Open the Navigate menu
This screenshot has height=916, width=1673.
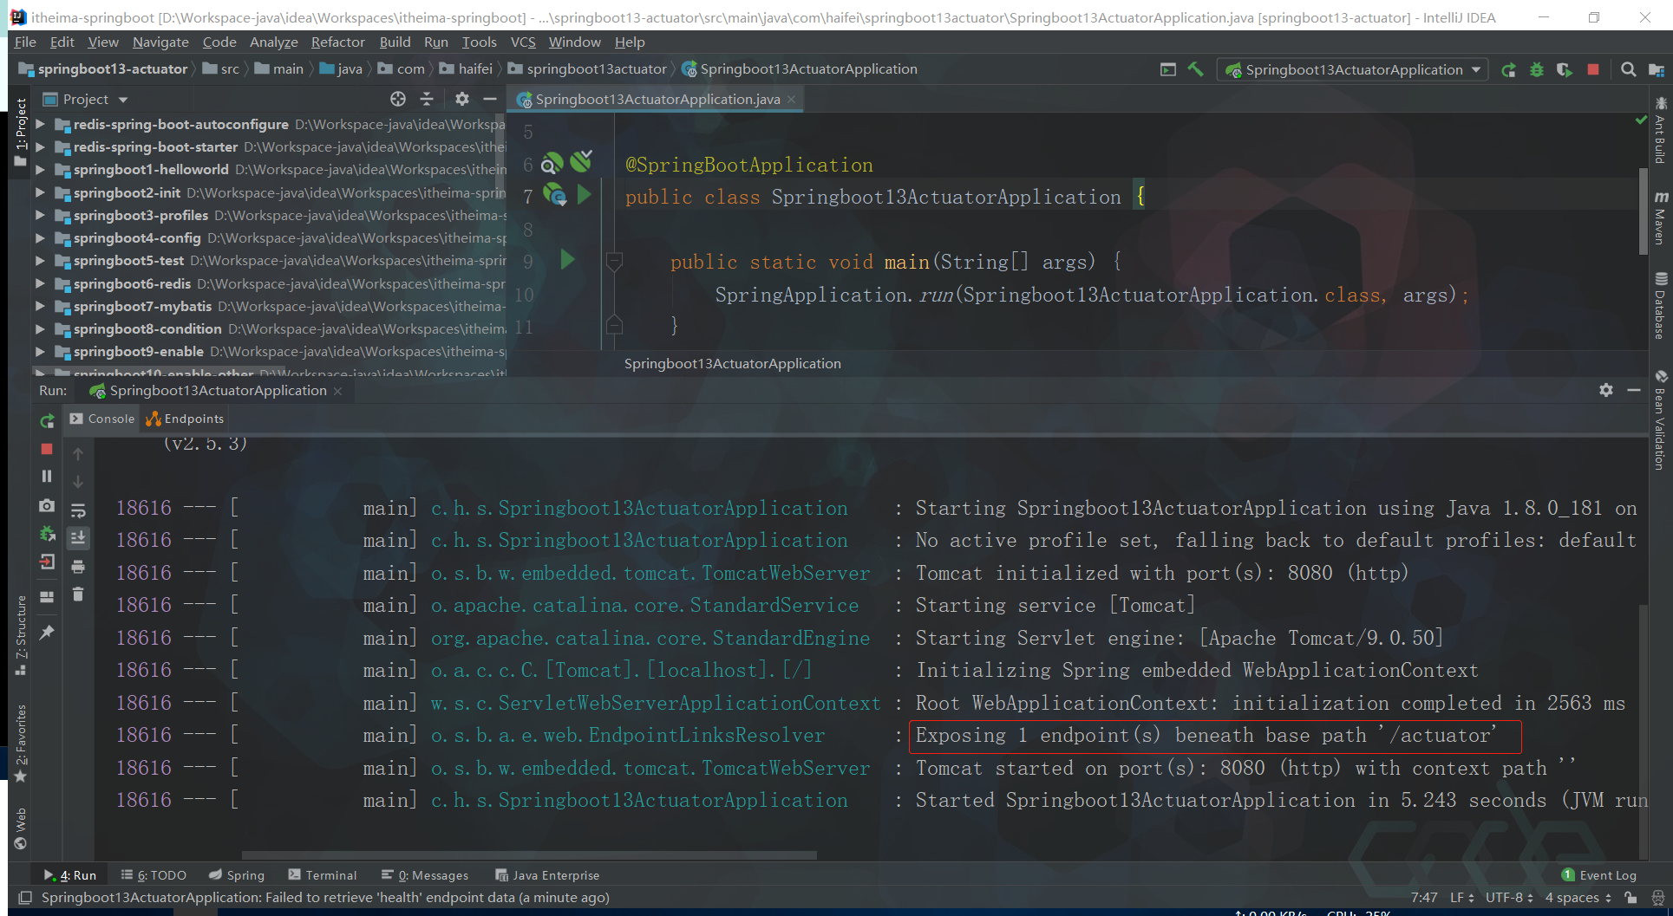[160, 42]
